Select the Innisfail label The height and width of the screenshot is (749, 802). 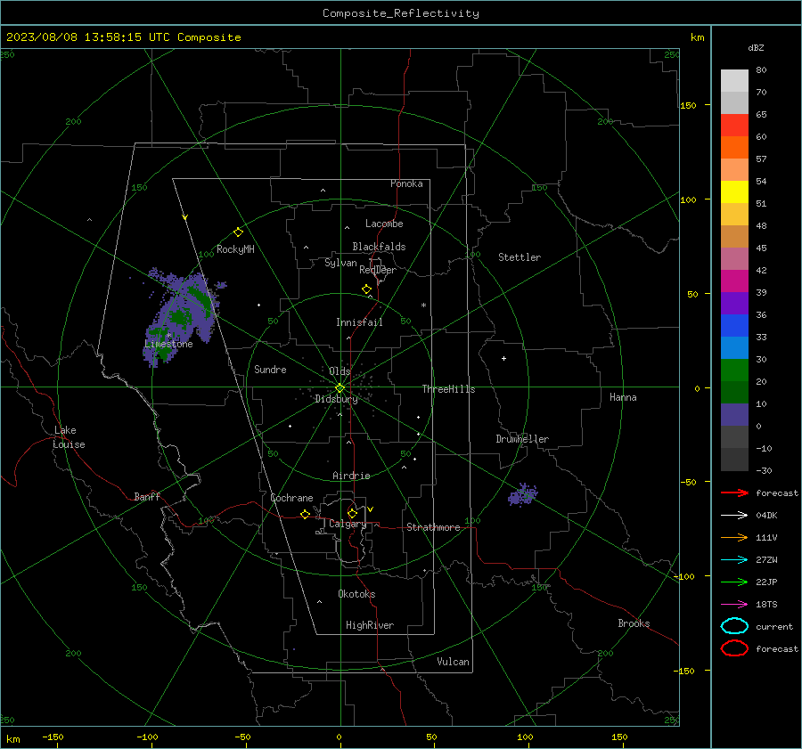[359, 322]
